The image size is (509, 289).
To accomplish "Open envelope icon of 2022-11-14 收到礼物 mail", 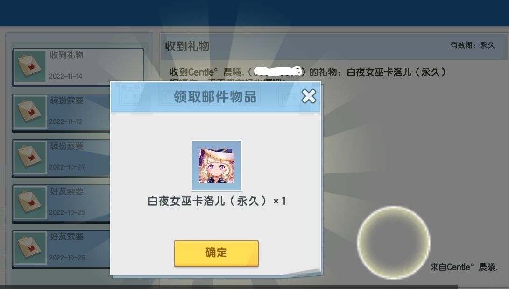I will (x=30, y=67).
